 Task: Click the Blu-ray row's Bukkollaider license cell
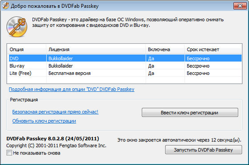pos(61,66)
